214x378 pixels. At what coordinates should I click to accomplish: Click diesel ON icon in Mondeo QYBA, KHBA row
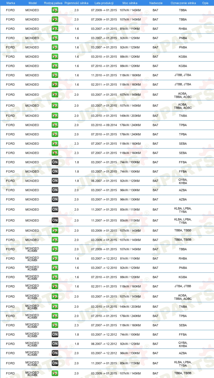point(55,181)
